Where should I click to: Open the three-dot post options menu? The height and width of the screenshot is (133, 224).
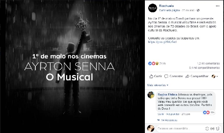pyautogui.click(x=217, y=6)
